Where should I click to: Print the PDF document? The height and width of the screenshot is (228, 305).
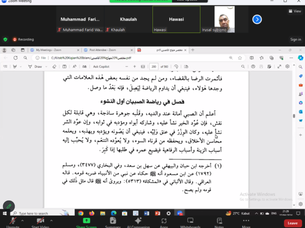pos(253,66)
